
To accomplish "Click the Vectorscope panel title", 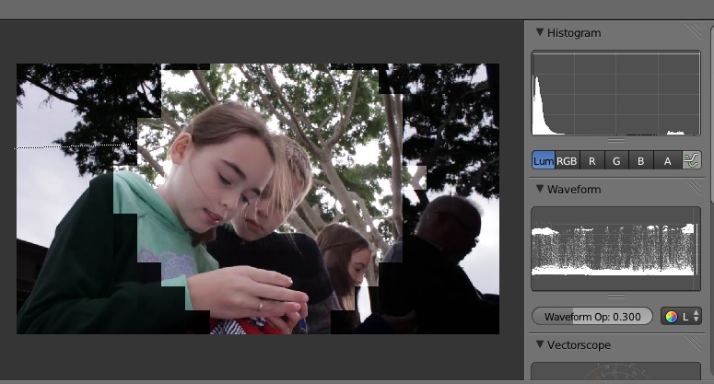I will coord(579,345).
